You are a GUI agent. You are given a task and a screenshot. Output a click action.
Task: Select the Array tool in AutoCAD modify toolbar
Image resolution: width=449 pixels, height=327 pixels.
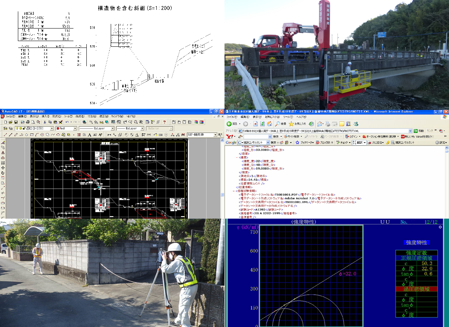point(3,163)
